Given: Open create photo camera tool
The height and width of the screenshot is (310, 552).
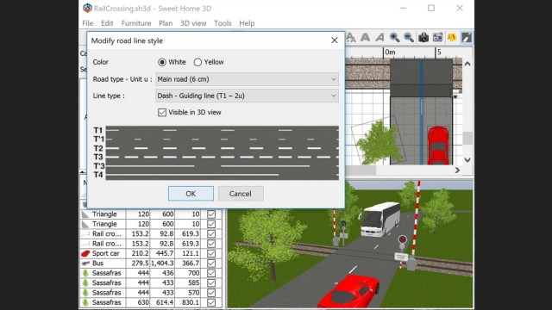Looking at the screenshot, I should pos(423,37).
